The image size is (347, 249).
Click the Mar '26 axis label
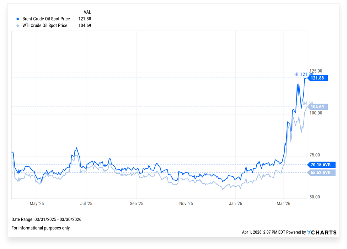pos(283,204)
